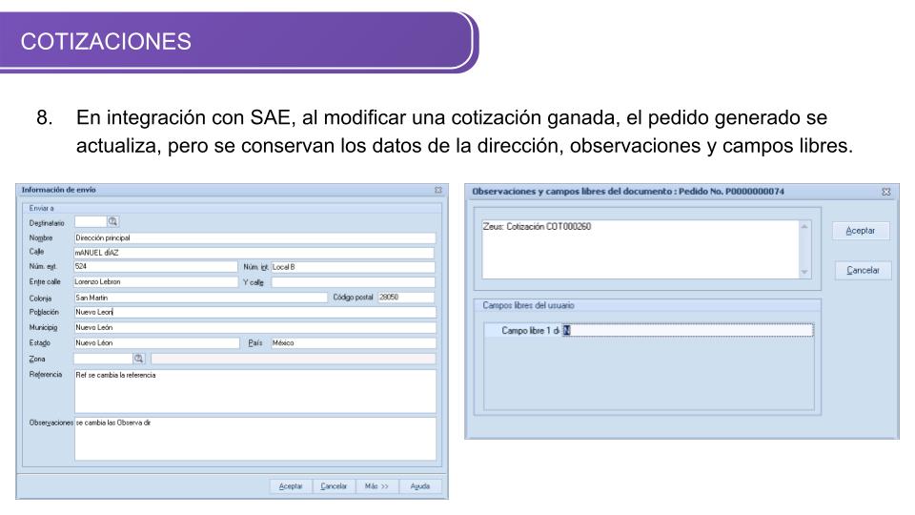Click the Calle field with mANUEL dÍAZ
The width and height of the screenshot is (915, 515).
coord(254,253)
